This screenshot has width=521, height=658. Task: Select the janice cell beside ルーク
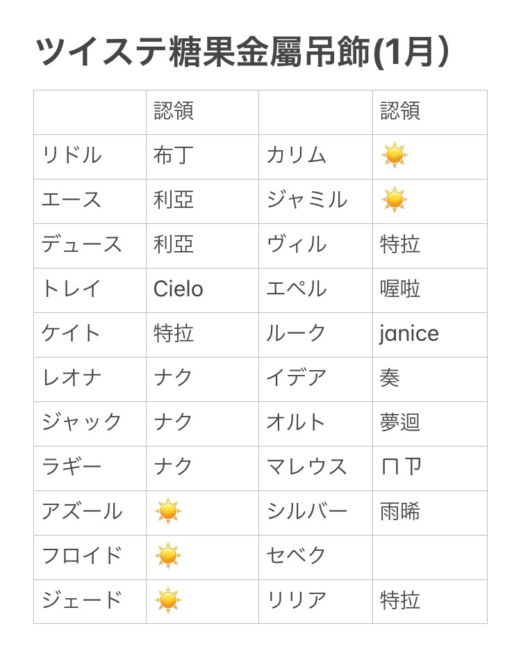point(429,335)
